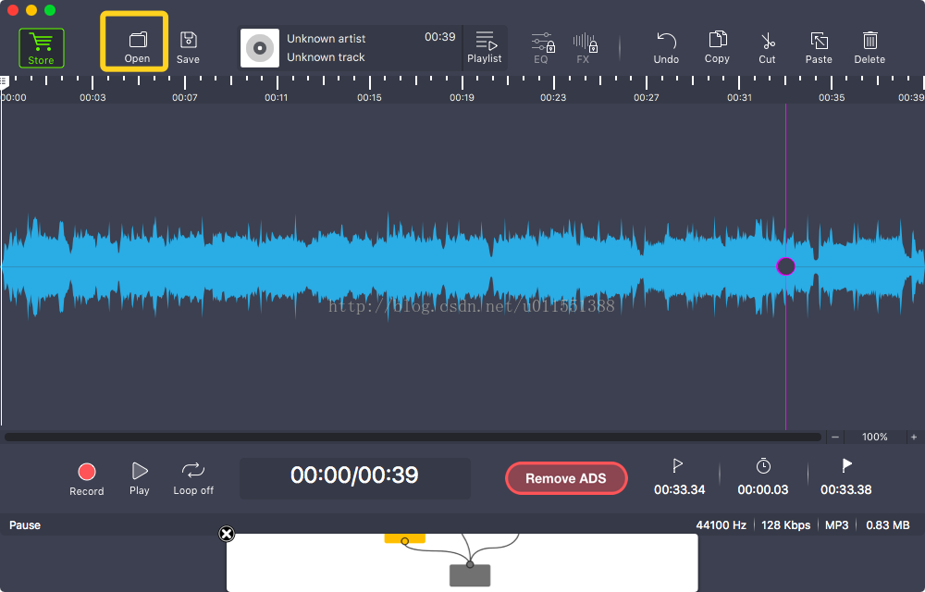This screenshot has width=925, height=592.
Task: Delete the selected audio region
Action: (869, 47)
